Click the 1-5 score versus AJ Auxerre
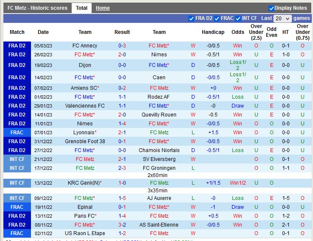Image resolution: width=313 pixels, height=241 pixels. [122, 198]
